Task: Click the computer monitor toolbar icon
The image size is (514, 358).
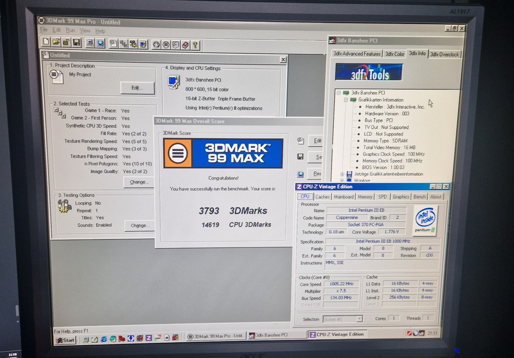Action: coord(90,43)
